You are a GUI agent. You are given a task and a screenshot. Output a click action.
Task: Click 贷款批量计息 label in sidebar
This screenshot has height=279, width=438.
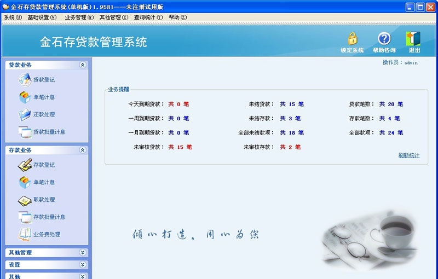click(49, 132)
